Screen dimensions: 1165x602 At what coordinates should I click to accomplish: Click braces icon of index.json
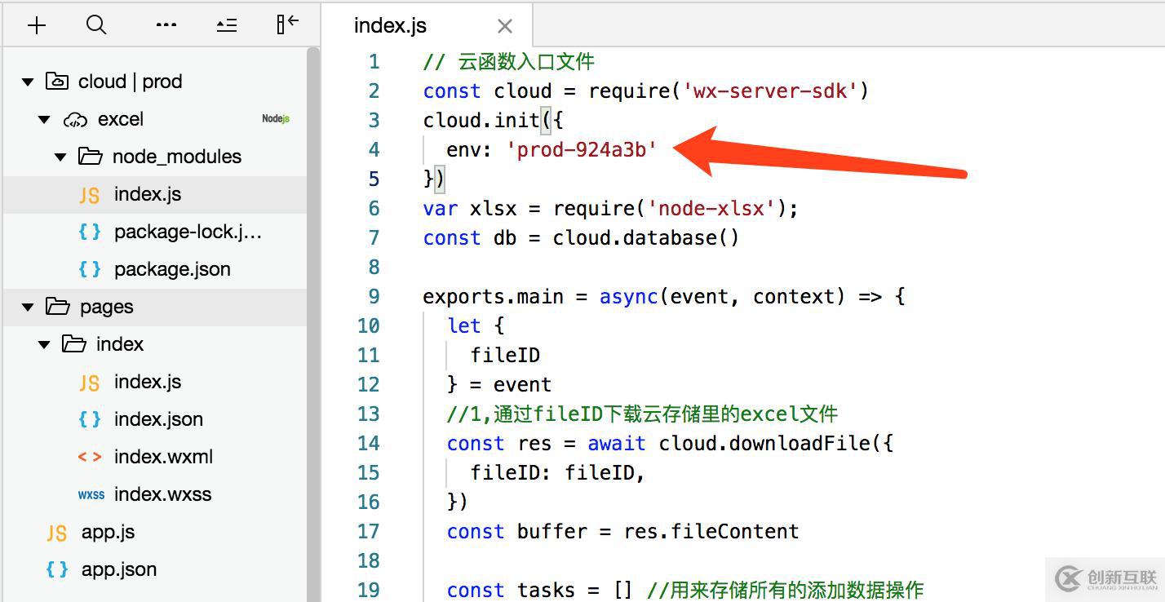(x=90, y=419)
